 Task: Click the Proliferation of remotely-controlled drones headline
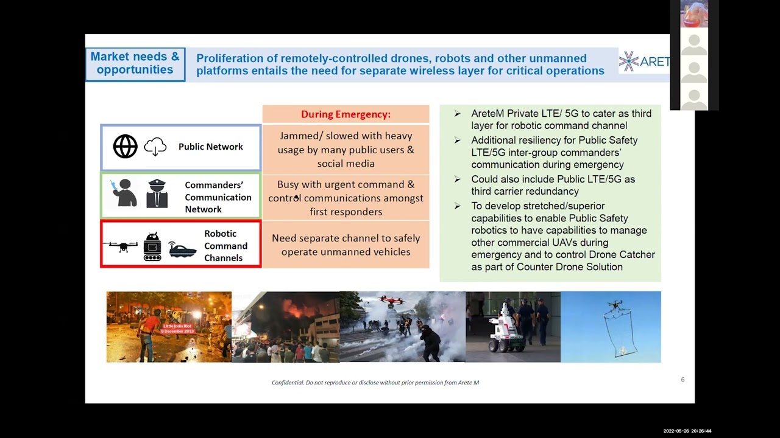[x=400, y=64]
